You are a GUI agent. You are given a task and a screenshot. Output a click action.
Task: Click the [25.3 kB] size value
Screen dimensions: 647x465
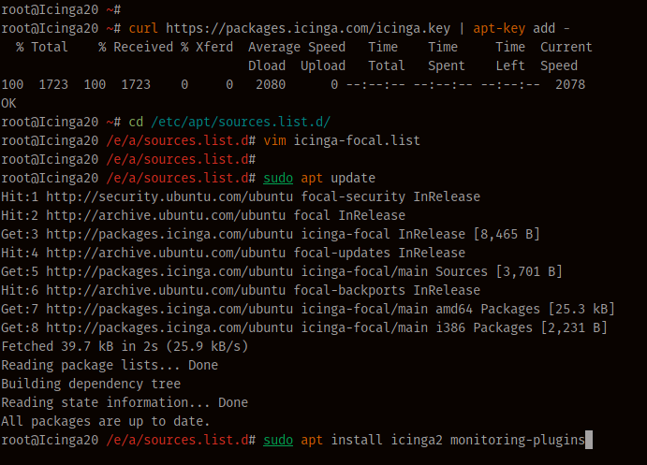tap(581, 309)
